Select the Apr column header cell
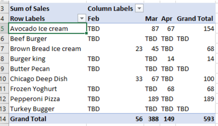This screenshot has height=126, width=218. click(168, 18)
